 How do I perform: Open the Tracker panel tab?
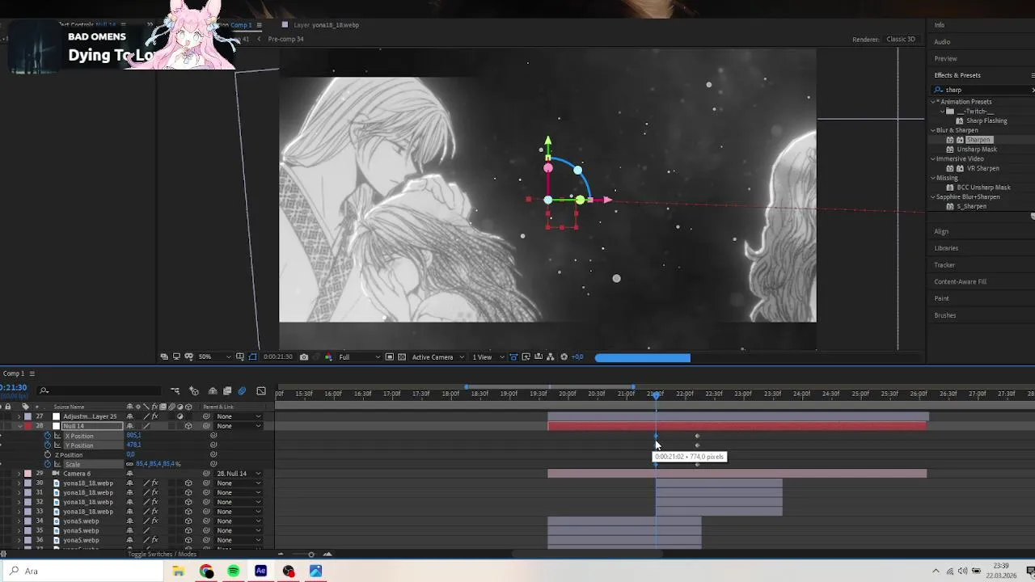[944, 265]
